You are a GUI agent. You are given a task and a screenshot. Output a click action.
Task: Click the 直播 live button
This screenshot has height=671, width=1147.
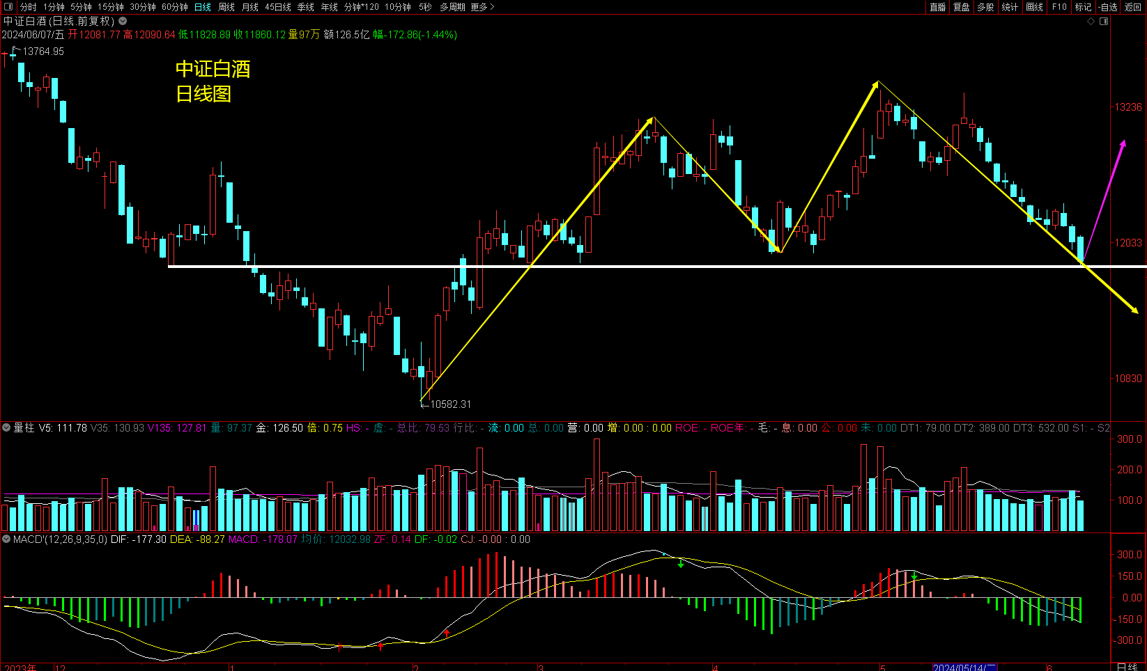point(938,7)
